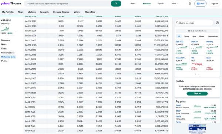Click the Mail button
222x134 pixels.
click(200, 4)
